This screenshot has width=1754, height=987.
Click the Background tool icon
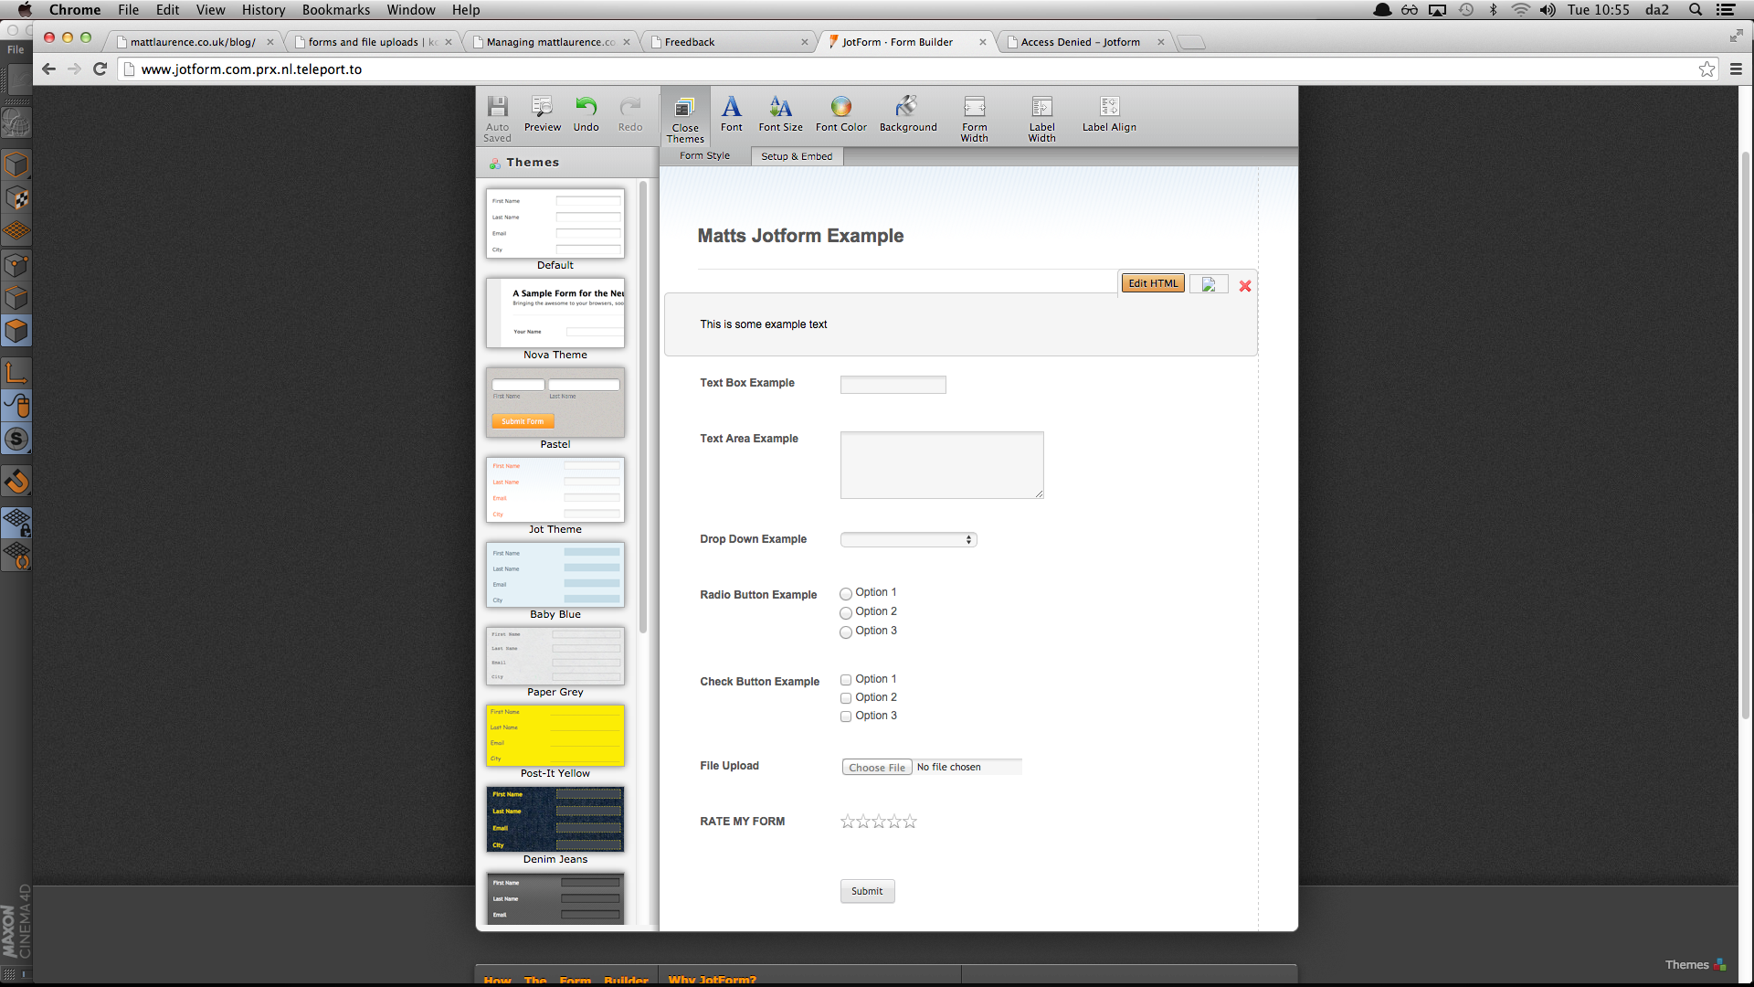tap(907, 107)
